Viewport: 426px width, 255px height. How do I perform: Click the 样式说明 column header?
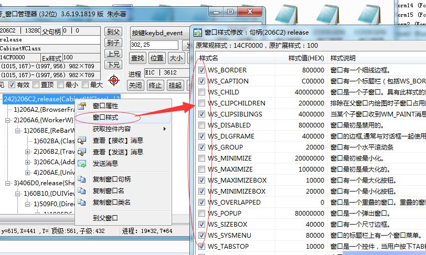[x=377, y=58]
